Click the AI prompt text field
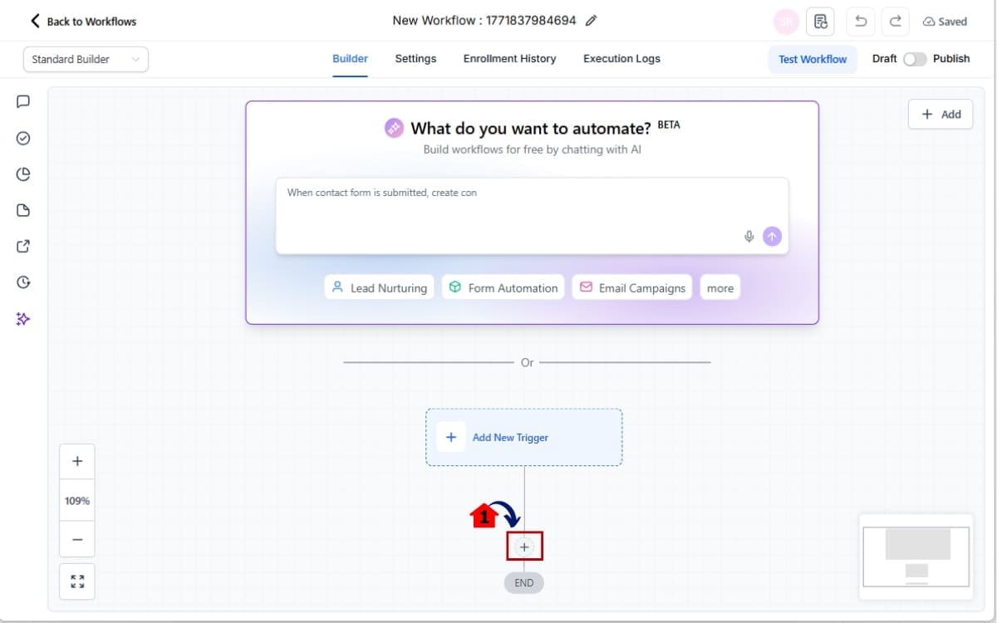Image resolution: width=997 pixels, height=623 pixels. (507, 212)
